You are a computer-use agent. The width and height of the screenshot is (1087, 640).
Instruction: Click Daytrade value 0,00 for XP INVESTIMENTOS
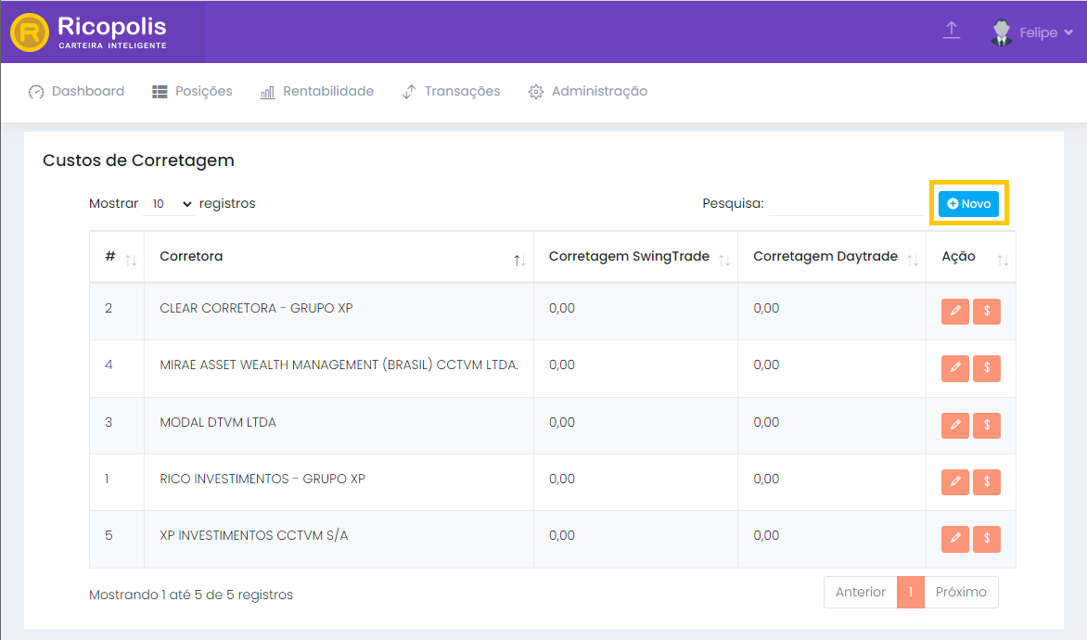pos(767,536)
